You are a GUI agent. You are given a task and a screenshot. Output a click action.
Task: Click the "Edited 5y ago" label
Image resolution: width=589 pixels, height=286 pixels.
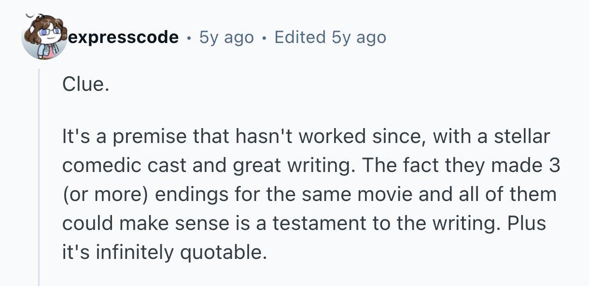click(x=330, y=37)
